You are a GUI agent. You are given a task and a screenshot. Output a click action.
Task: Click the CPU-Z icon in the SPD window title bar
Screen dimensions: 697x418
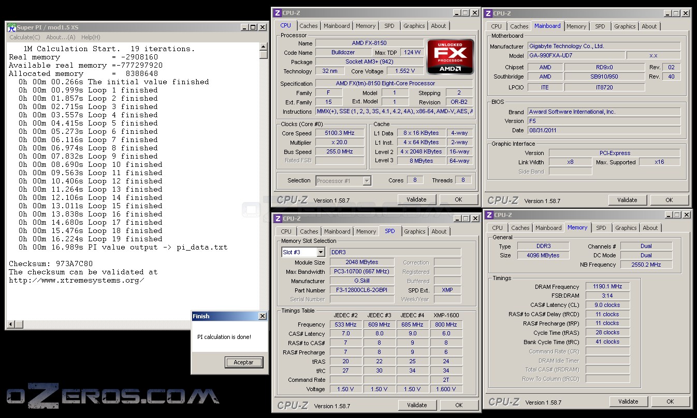tap(278, 219)
